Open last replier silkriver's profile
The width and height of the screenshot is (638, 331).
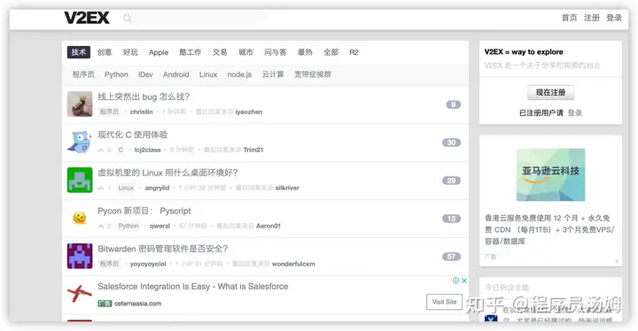coord(287,188)
